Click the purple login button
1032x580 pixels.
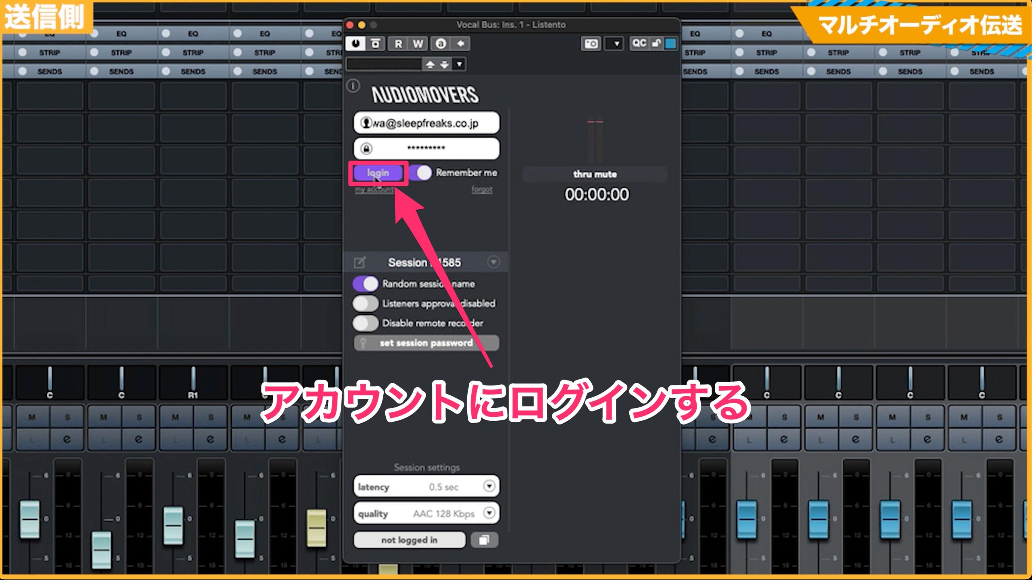pyautogui.click(x=378, y=173)
